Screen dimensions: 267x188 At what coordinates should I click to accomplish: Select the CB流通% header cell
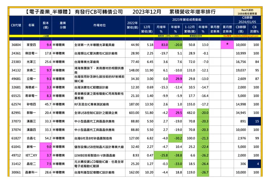pos(254,29)
